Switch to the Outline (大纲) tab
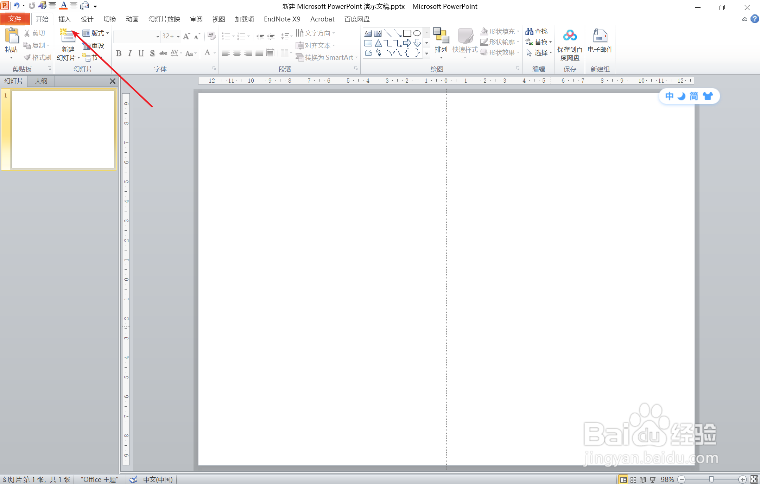 (41, 81)
